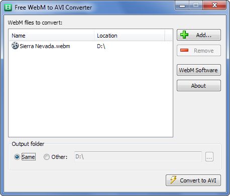
Task: Click the Remove button label
Action: (x=204, y=51)
